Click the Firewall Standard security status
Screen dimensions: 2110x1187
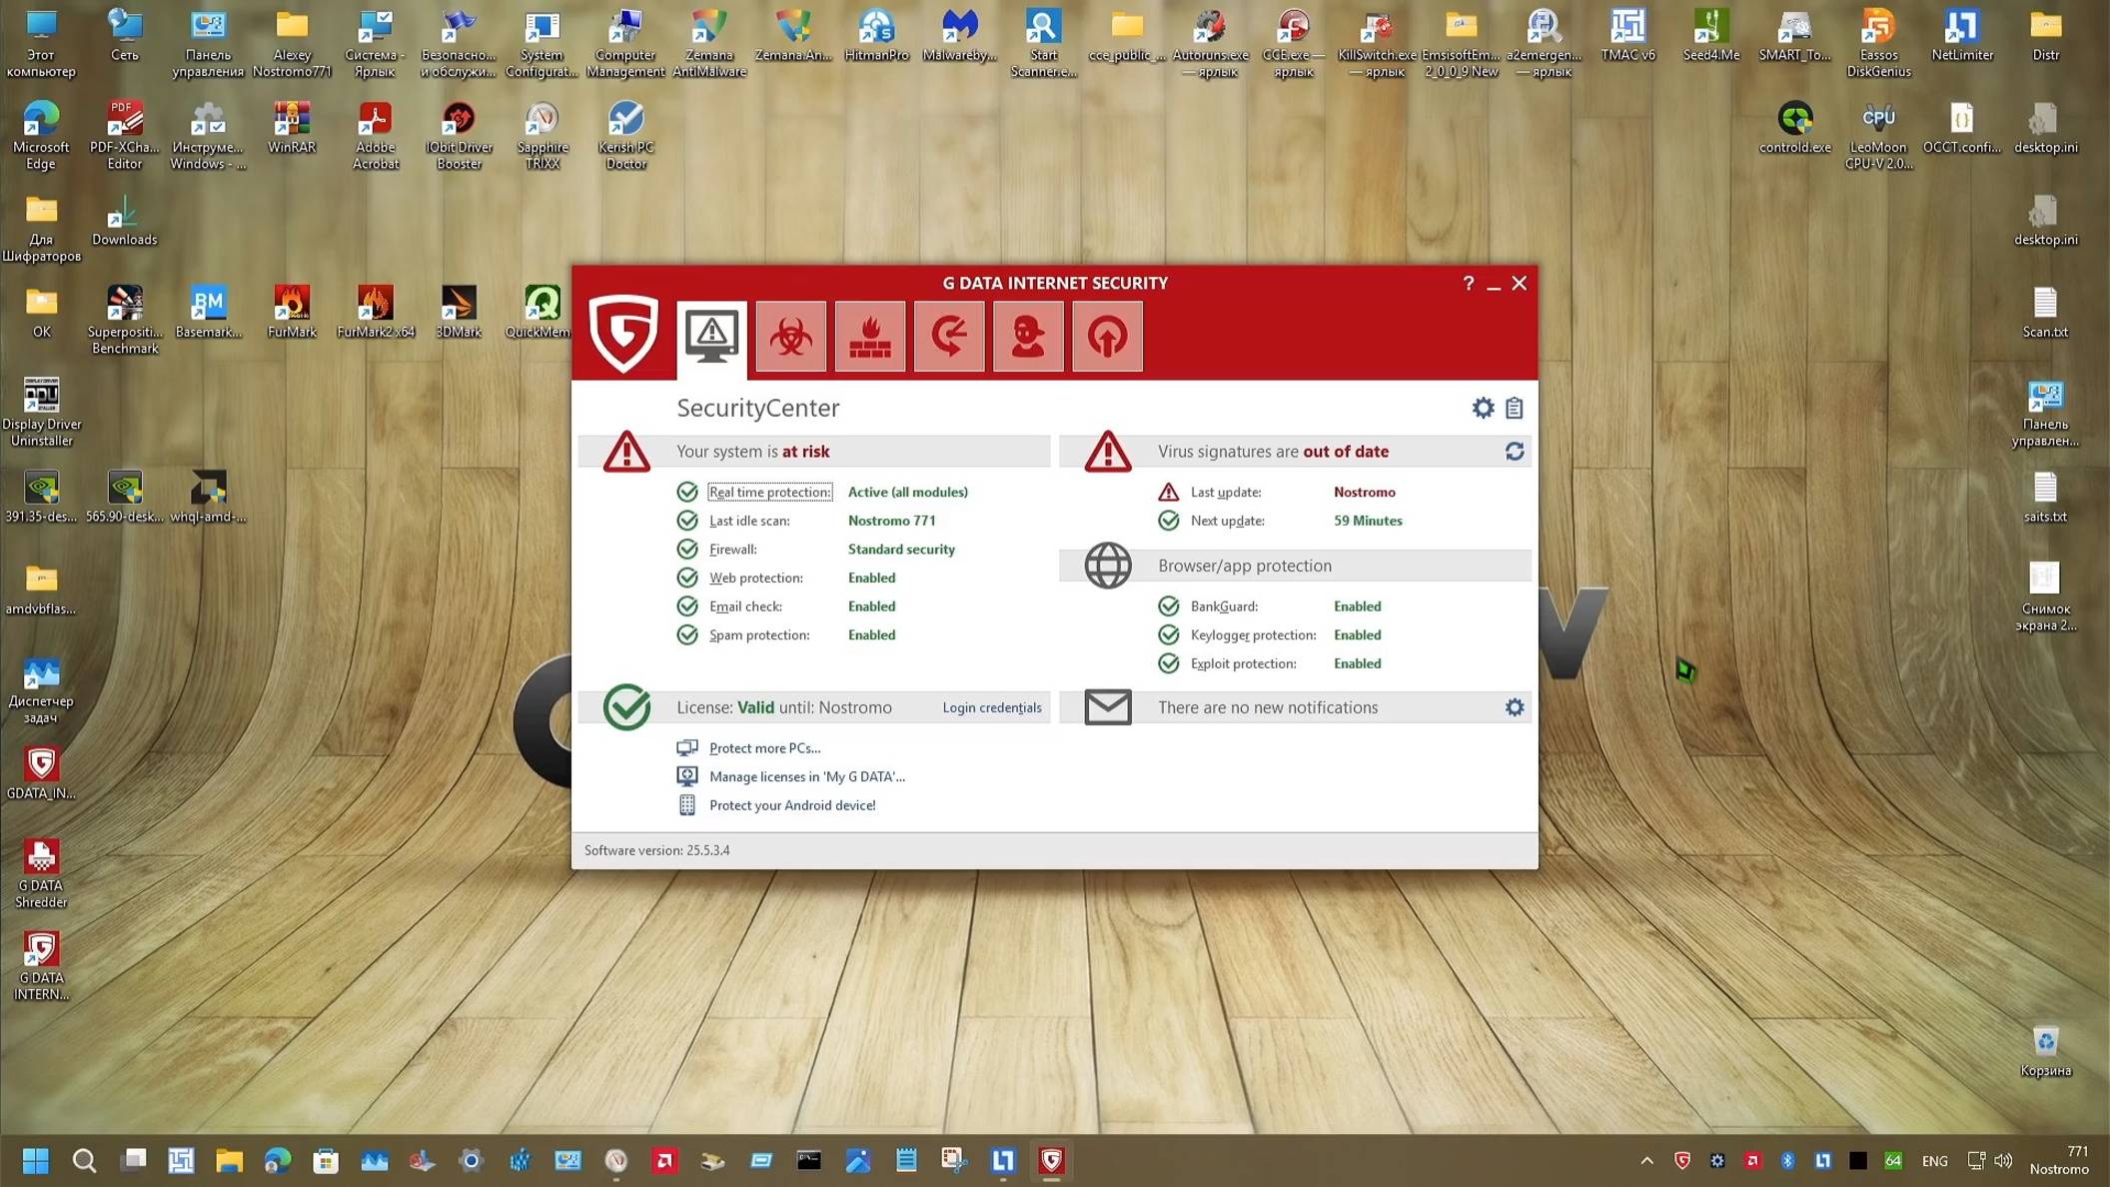tap(900, 550)
